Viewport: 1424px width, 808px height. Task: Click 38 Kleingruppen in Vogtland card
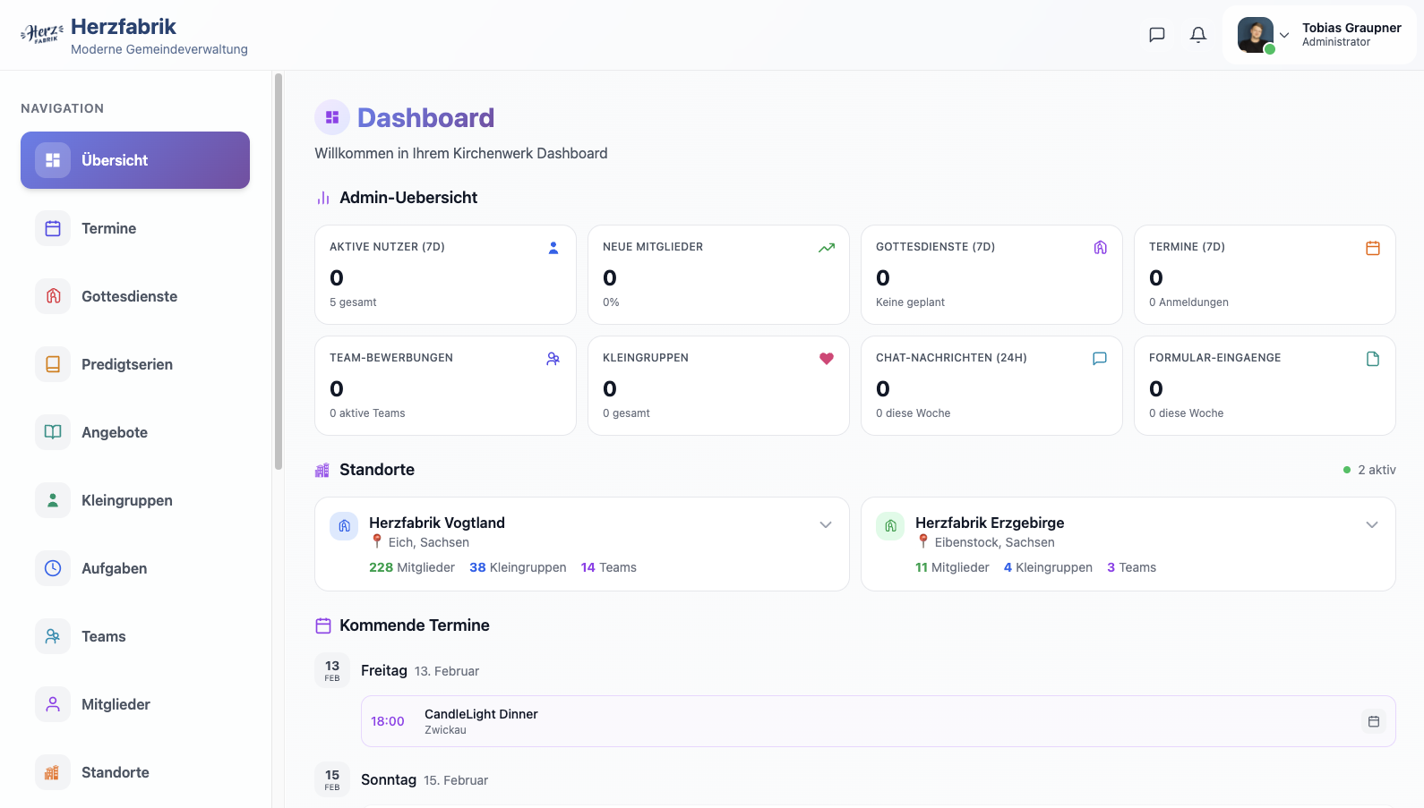click(x=518, y=567)
